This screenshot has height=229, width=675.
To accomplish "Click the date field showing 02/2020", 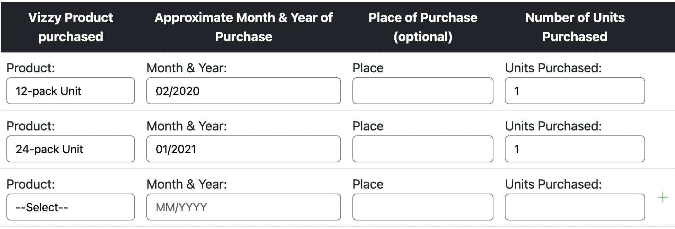I will [x=243, y=91].
